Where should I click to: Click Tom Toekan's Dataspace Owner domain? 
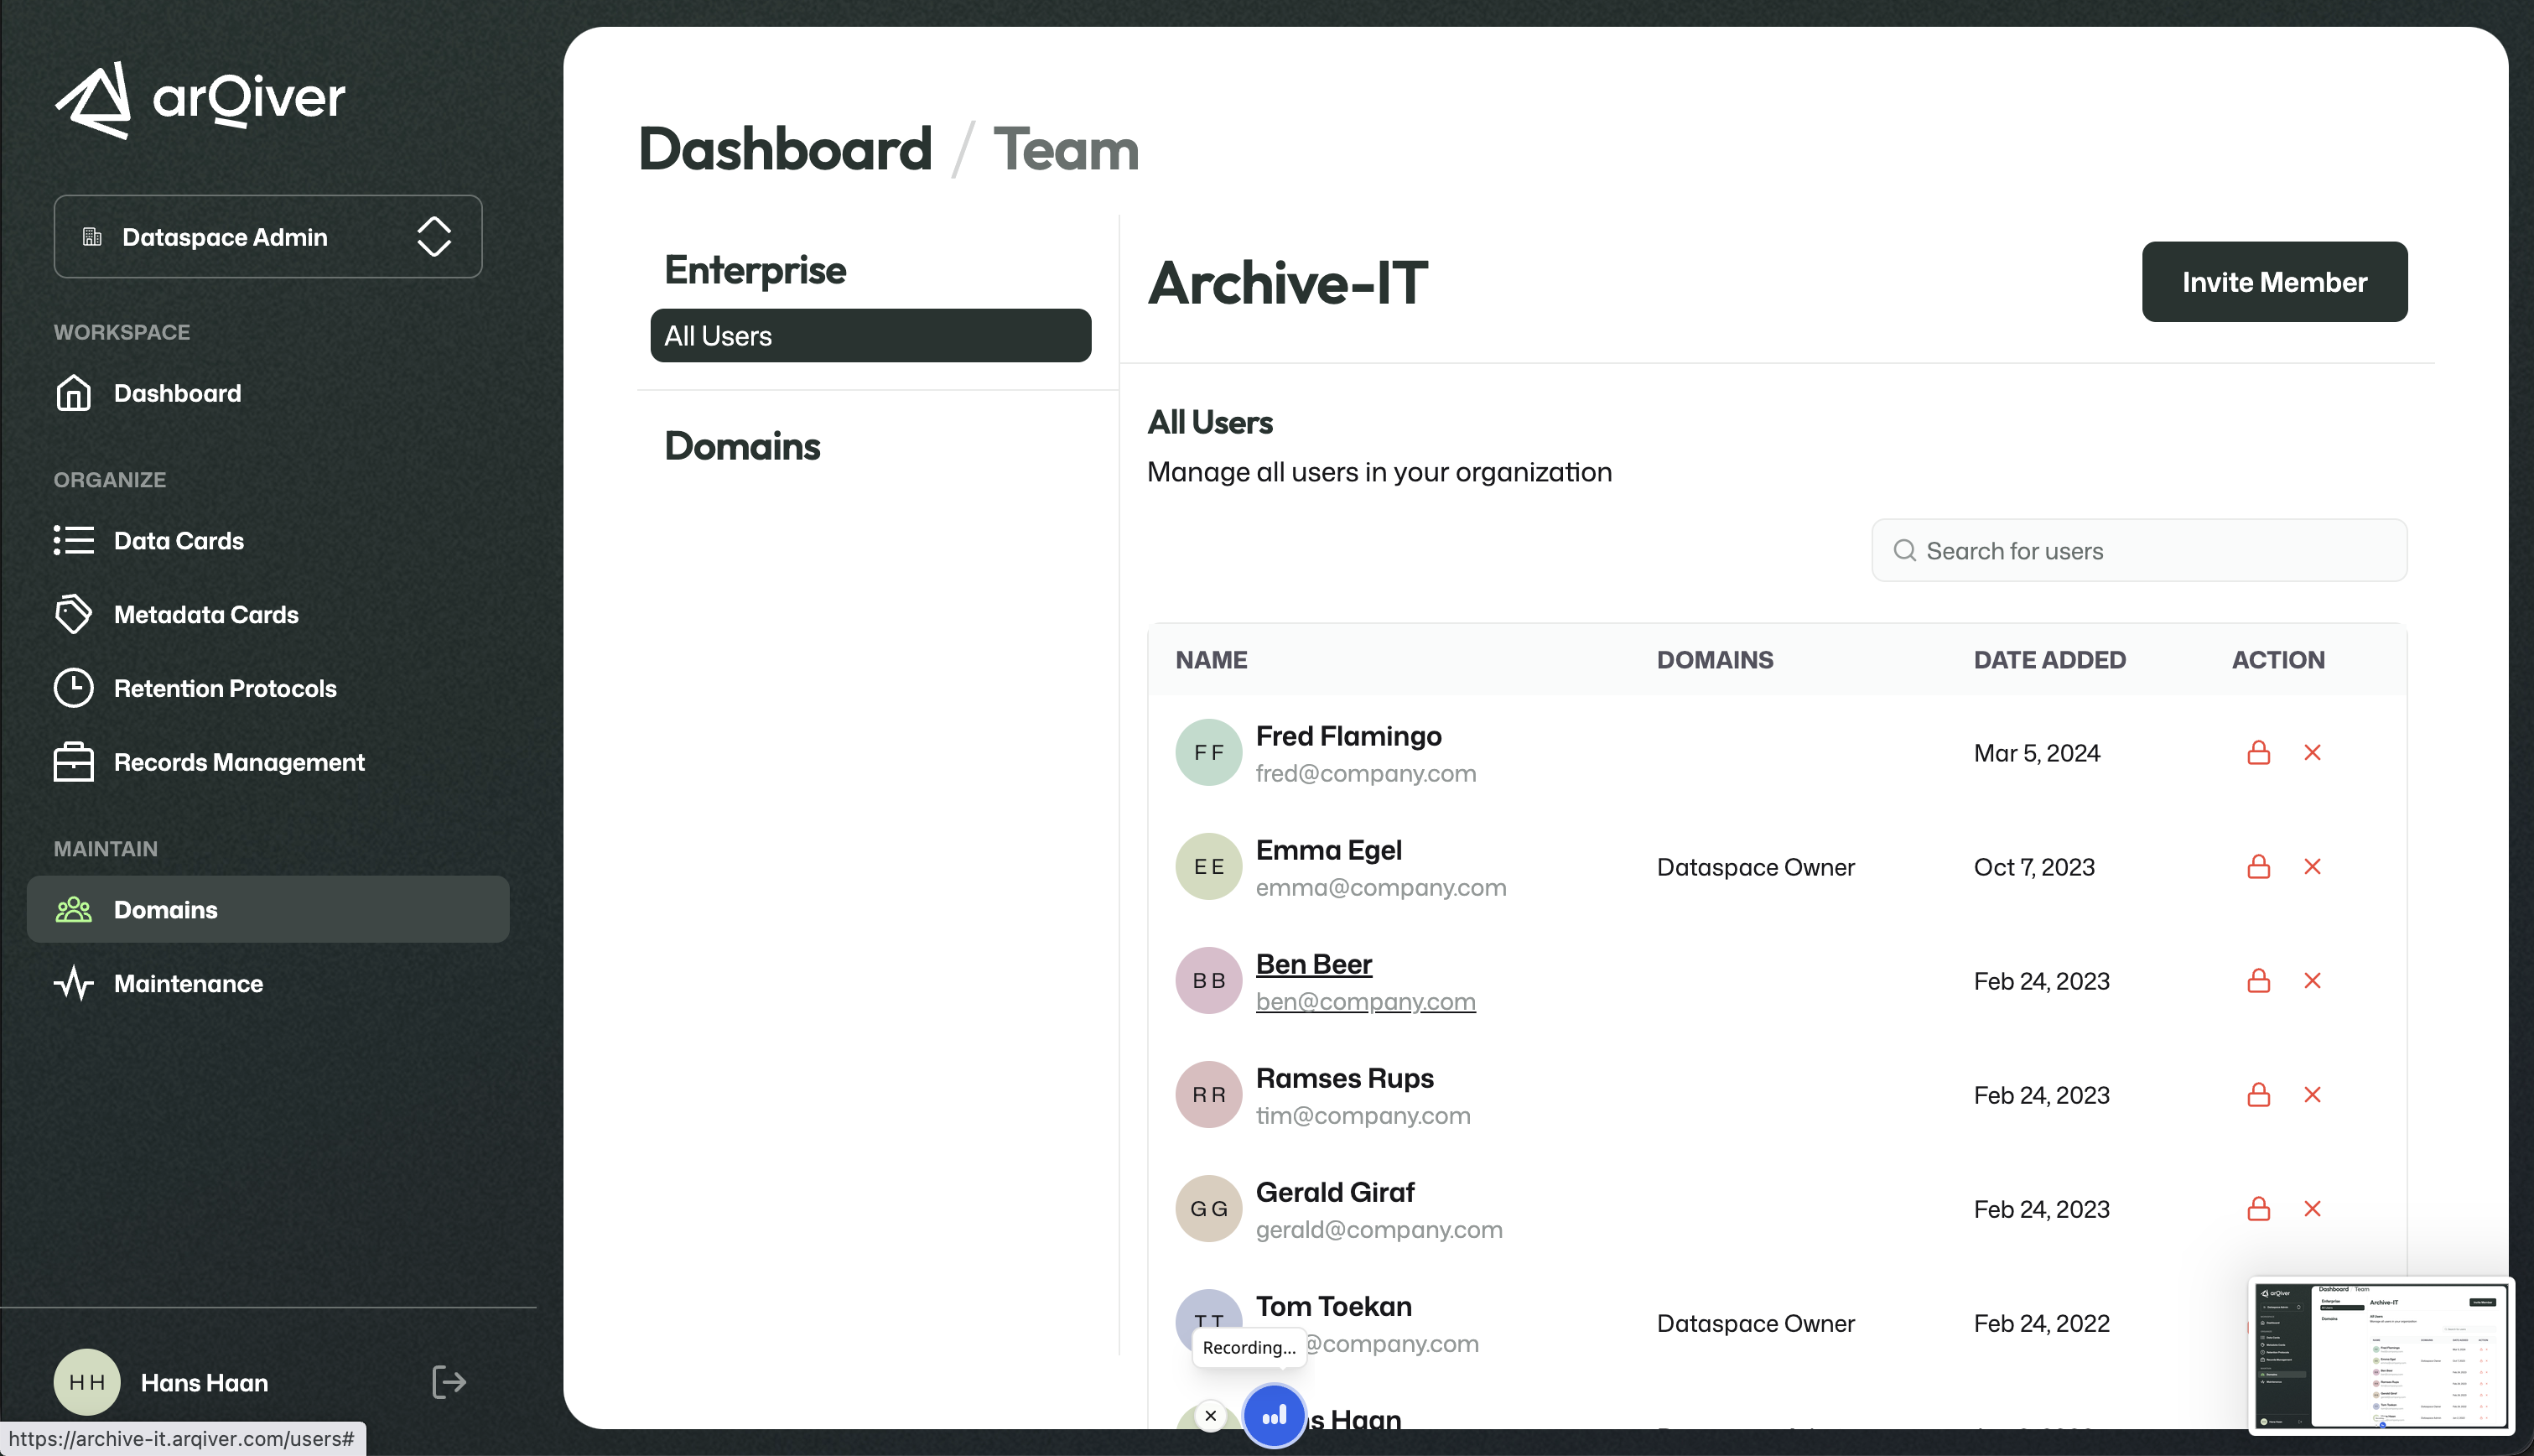click(1755, 1323)
